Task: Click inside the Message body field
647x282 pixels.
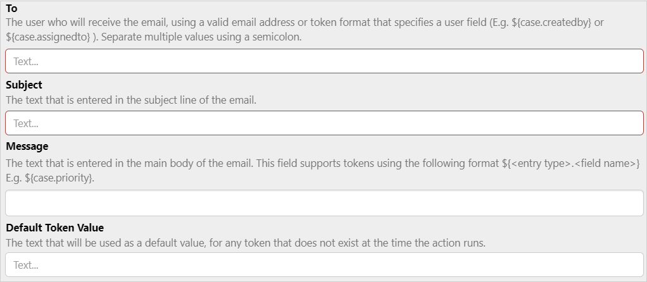Action: (x=324, y=203)
